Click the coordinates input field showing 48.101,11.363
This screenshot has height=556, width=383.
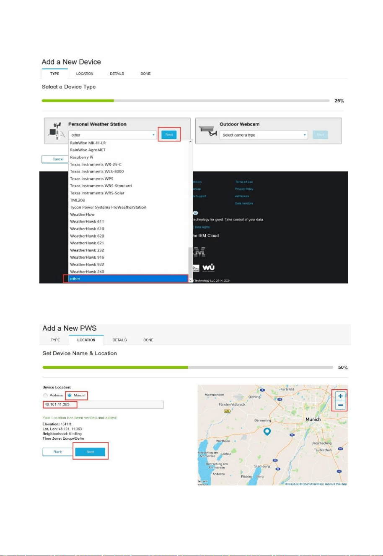coord(103,405)
